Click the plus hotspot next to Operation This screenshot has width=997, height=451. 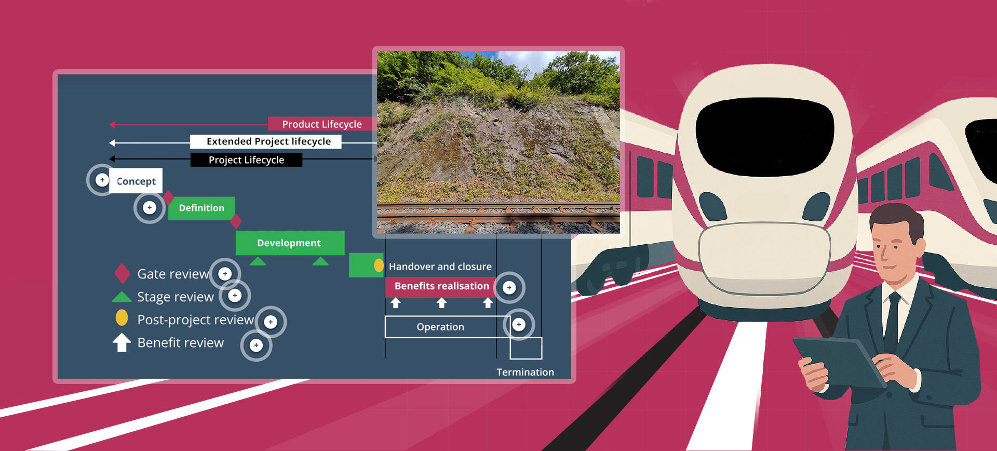tap(519, 325)
